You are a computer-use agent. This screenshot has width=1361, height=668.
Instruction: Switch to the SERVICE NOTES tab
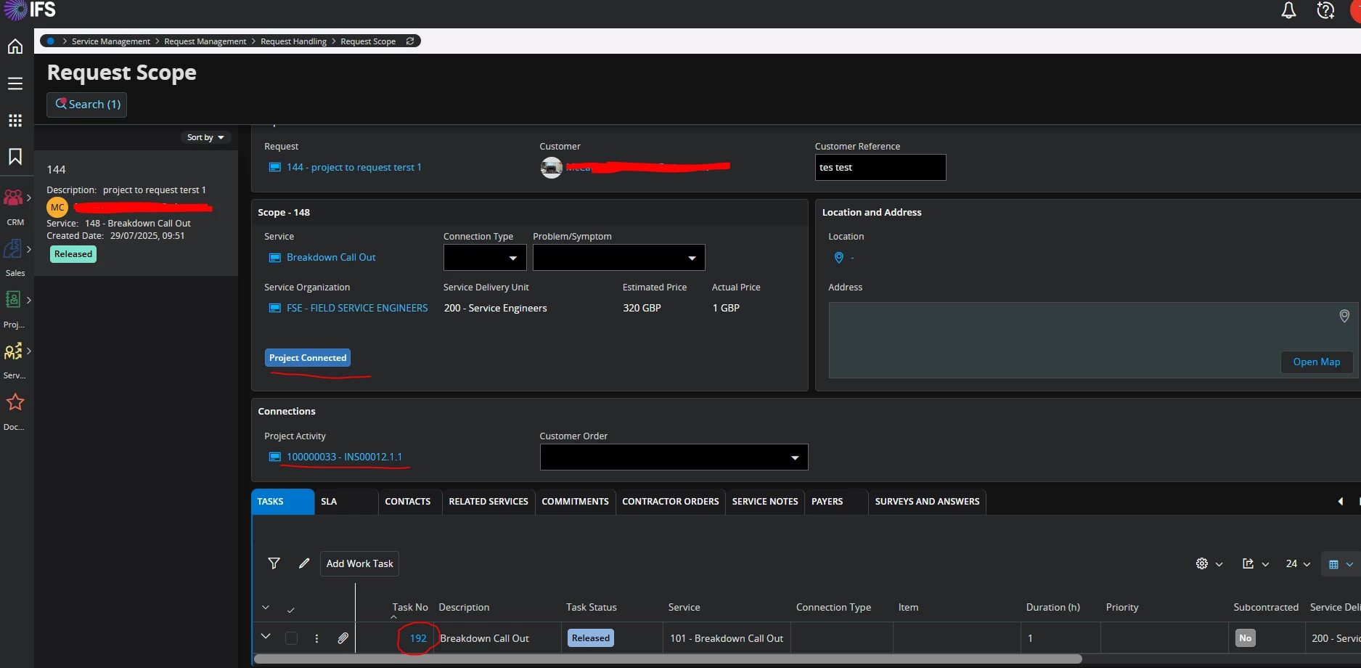click(765, 502)
